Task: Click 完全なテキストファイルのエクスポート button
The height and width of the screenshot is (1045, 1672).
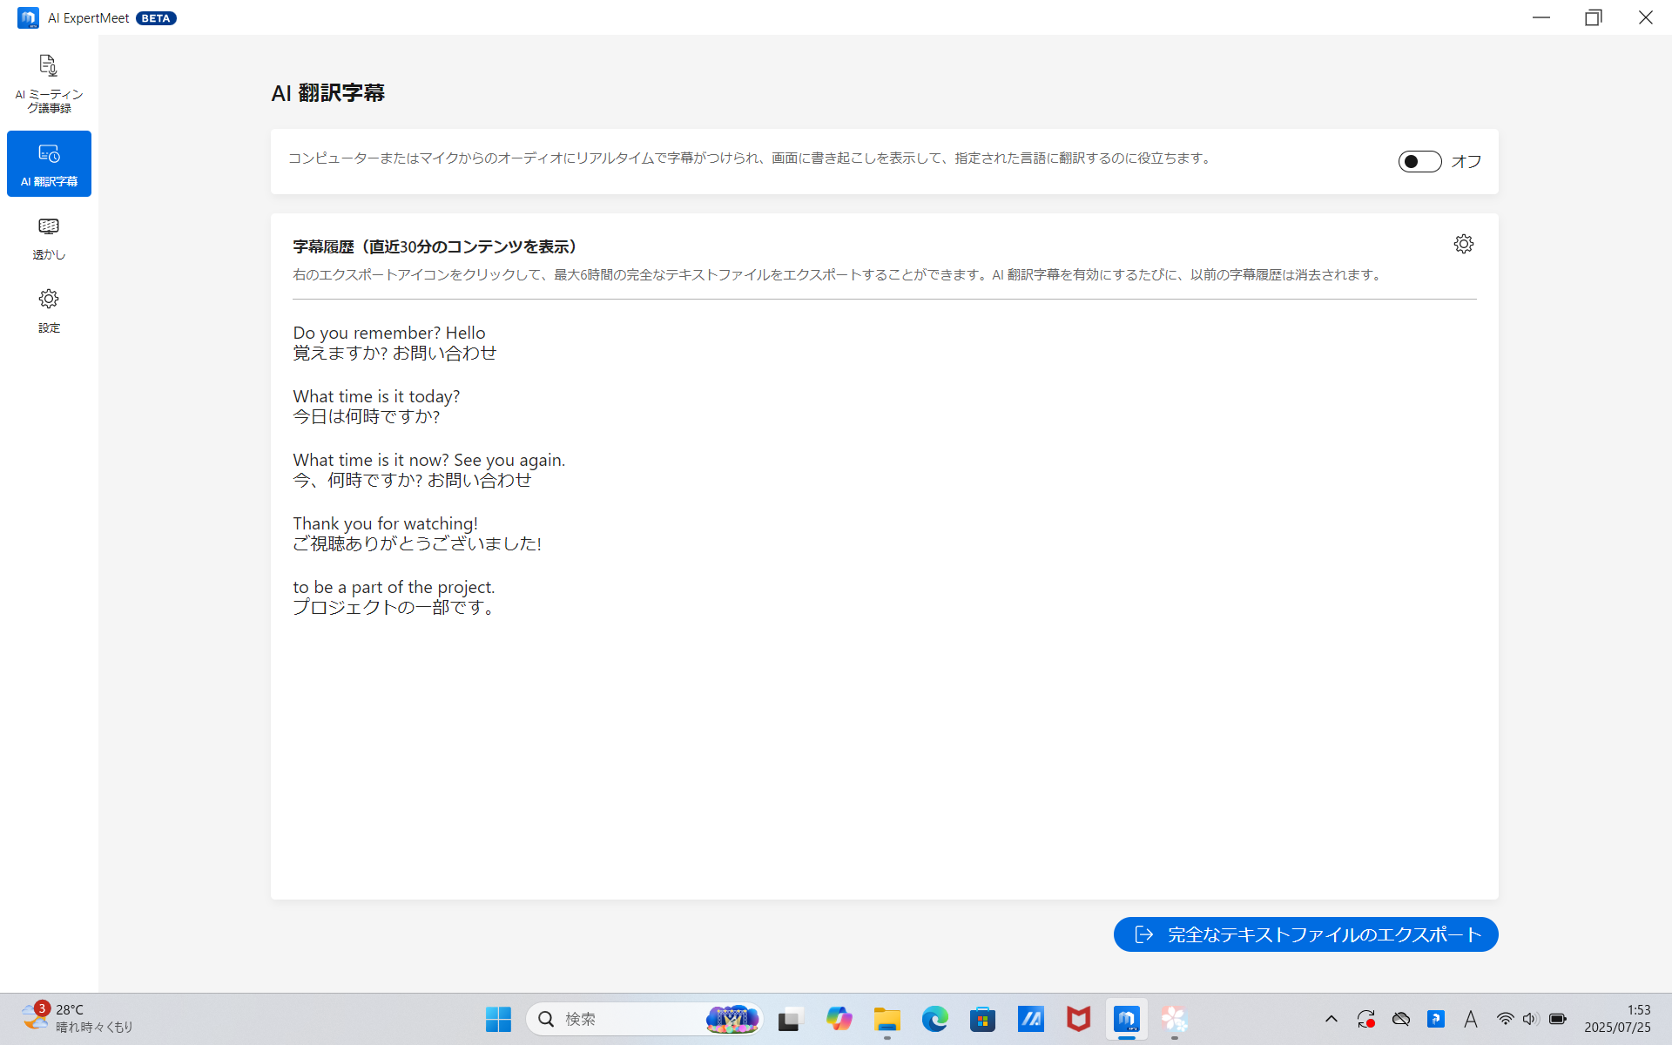Action: pyautogui.click(x=1305, y=934)
